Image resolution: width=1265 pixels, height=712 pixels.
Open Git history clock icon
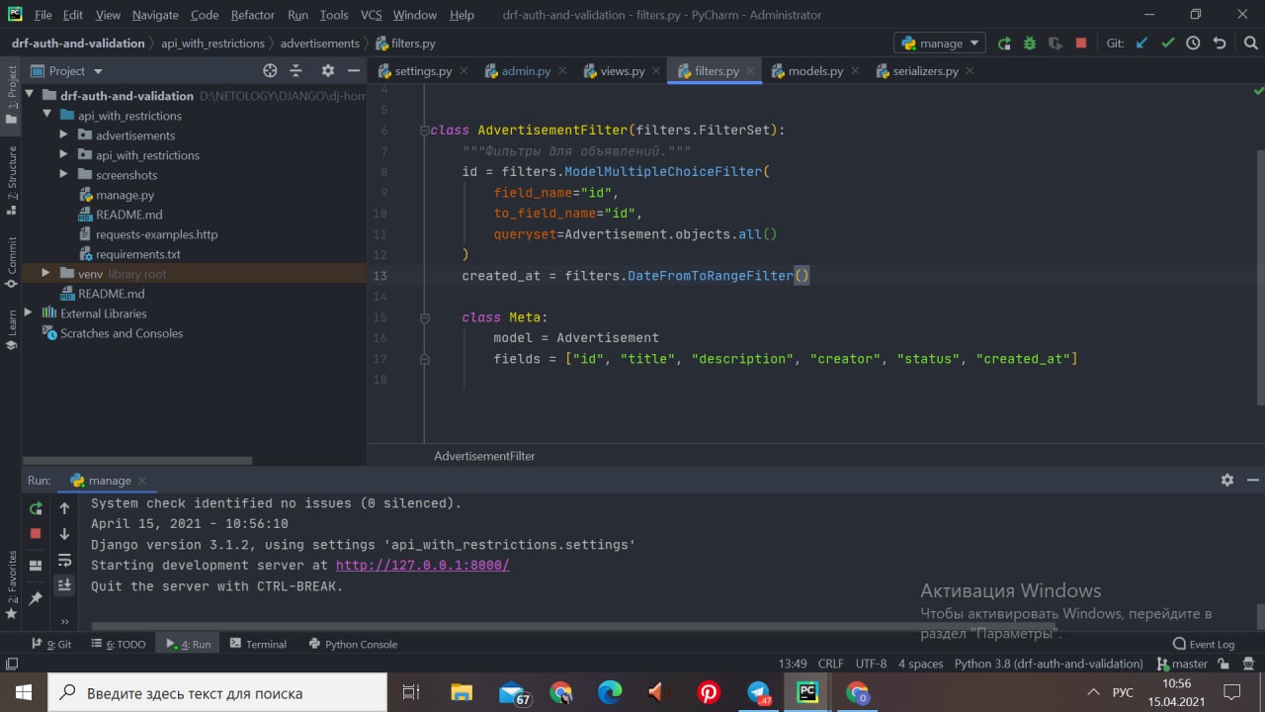click(1193, 44)
